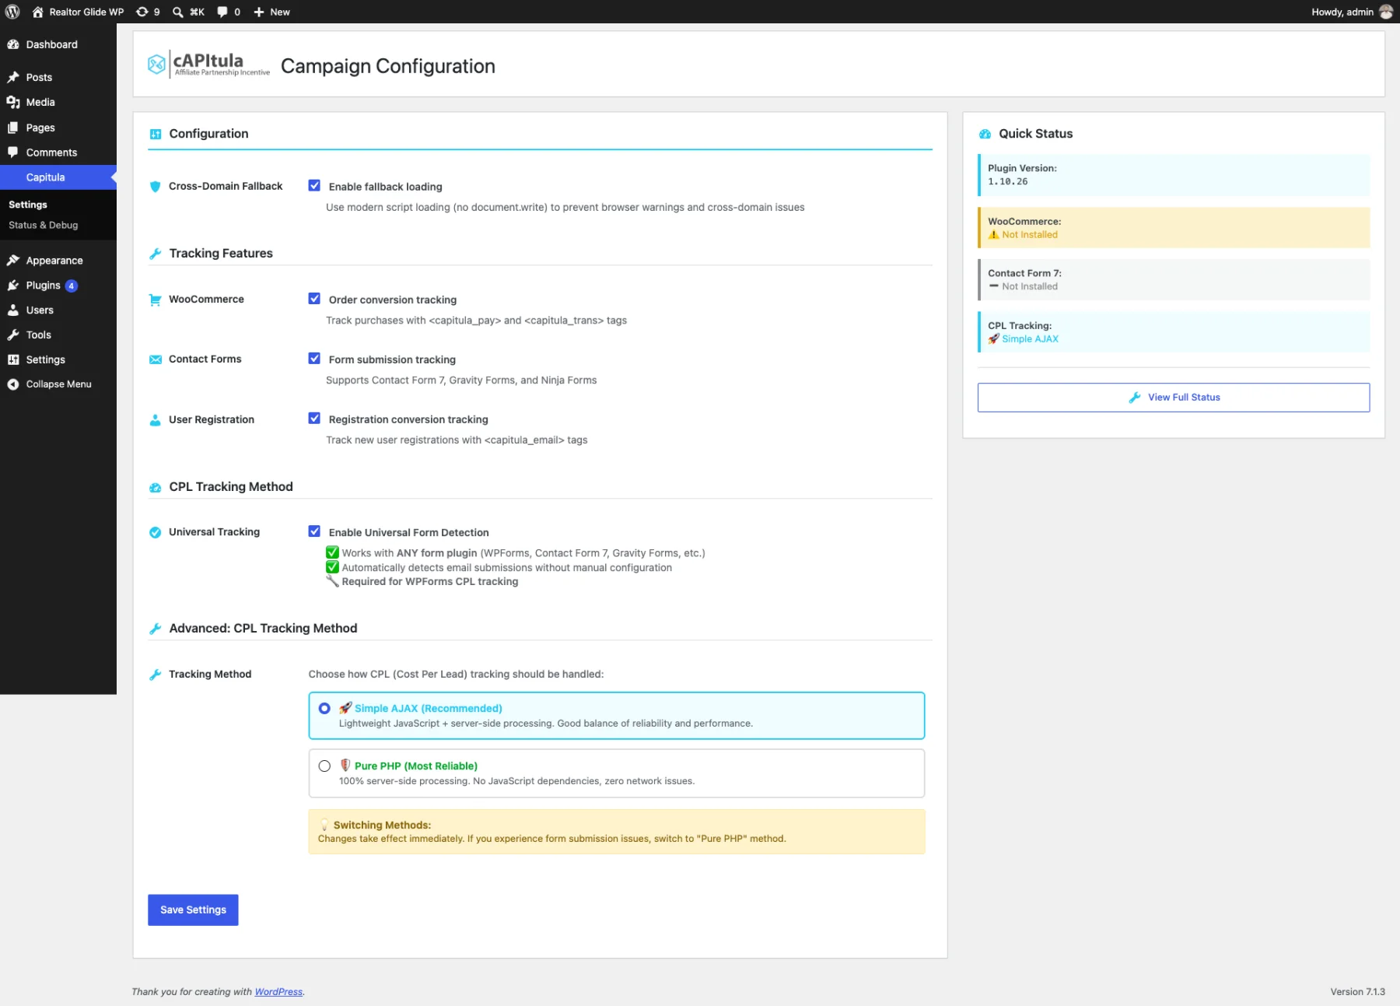
Task: Click the Universal Tracking checkmark badge icon
Action: (x=155, y=532)
